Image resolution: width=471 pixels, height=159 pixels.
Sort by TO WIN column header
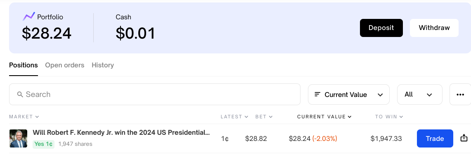389,117
